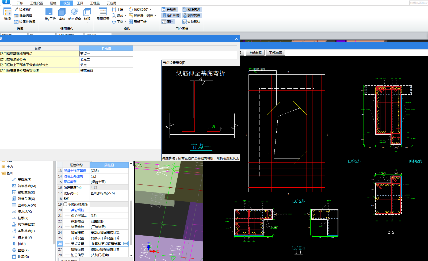The height and width of the screenshot is (261, 428).
Task: Click the 全屏 fullscreen icon
Action: [x=114, y=9]
